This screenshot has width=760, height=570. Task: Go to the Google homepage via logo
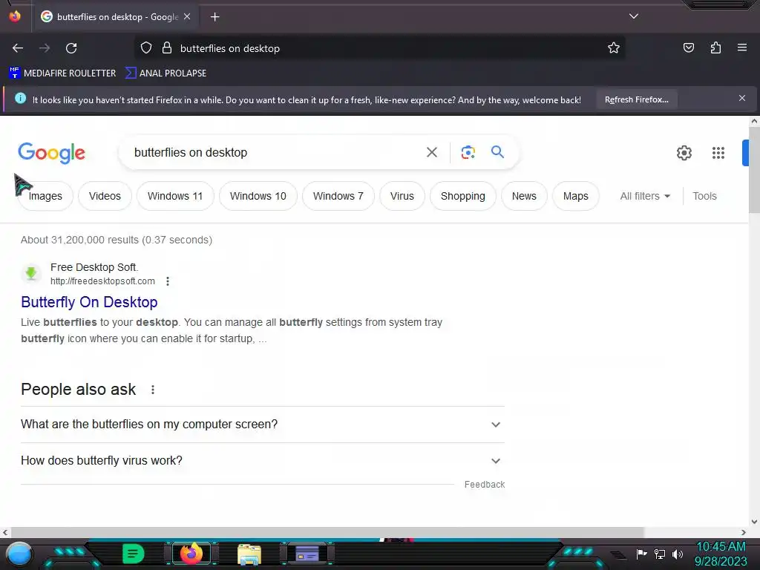point(51,153)
